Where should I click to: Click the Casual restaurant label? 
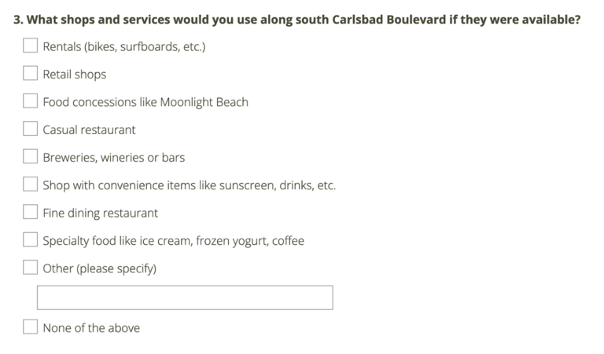coord(89,130)
